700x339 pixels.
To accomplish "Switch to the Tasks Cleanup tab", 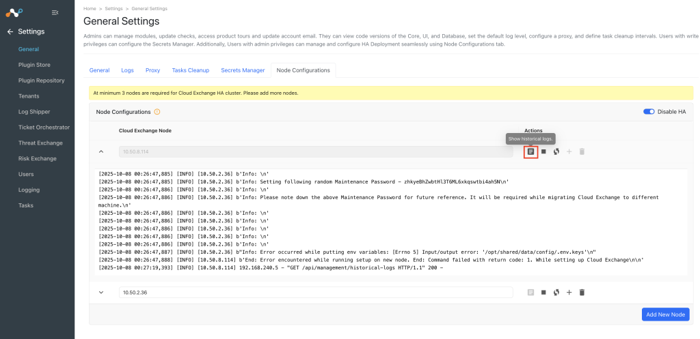I will tap(191, 70).
